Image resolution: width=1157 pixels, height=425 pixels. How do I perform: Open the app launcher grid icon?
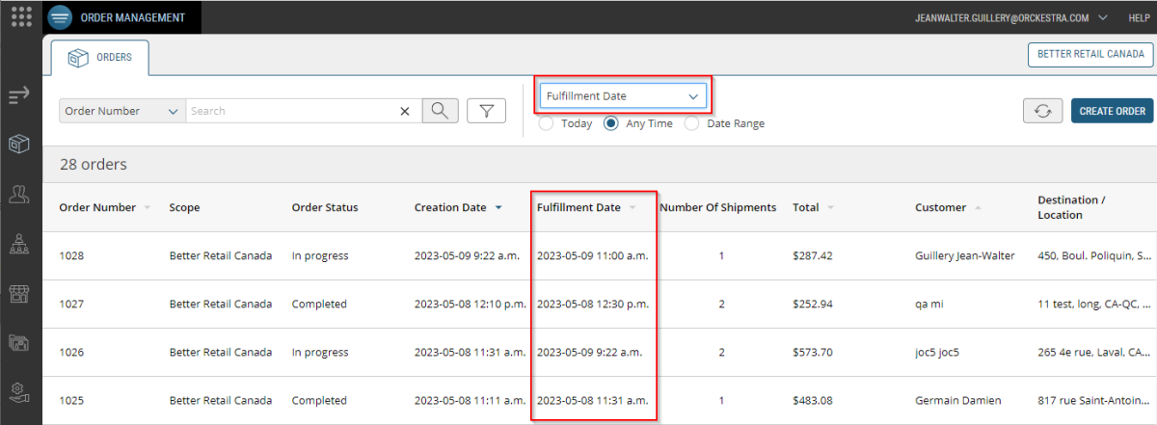(x=21, y=17)
